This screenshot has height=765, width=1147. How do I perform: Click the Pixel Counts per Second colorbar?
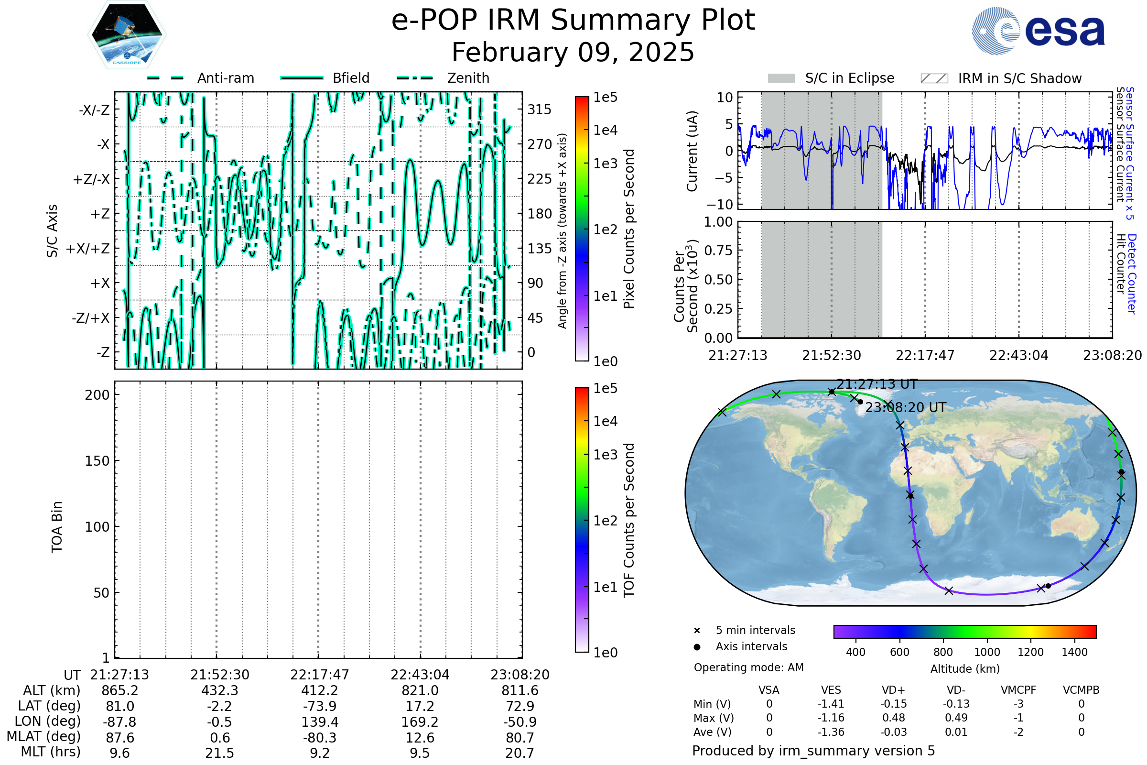click(582, 229)
